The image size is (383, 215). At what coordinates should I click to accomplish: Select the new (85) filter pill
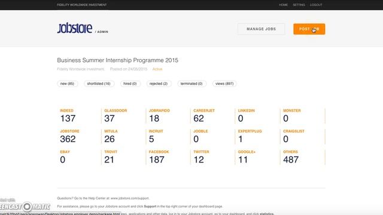tap(67, 84)
